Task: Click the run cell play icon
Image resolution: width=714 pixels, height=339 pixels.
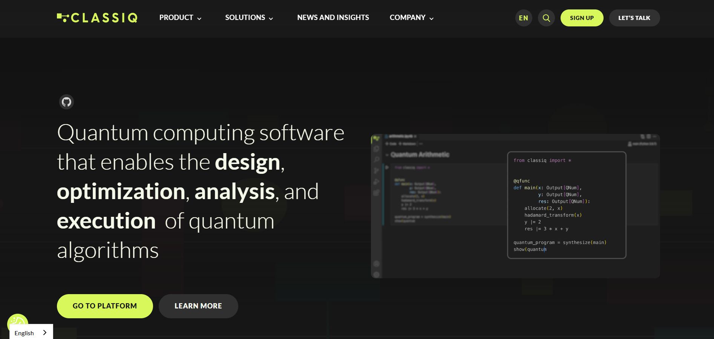Action: click(x=387, y=167)
